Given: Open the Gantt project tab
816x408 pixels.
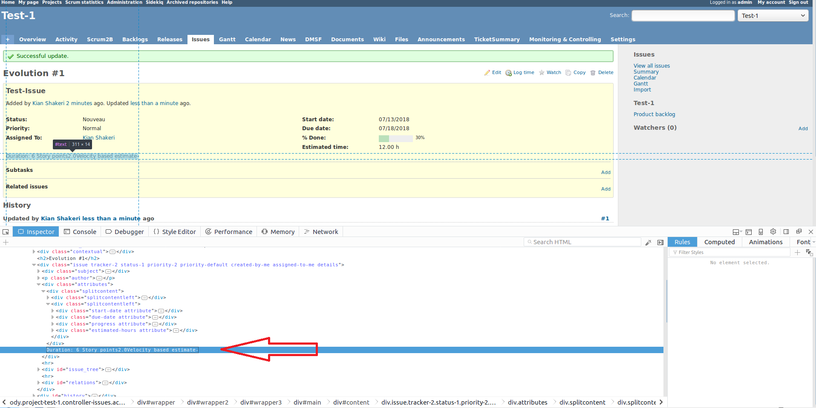Looking at the screenshot, I should coord(227,40).
